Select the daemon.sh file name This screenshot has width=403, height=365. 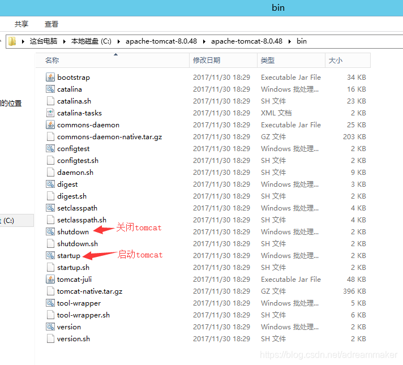click(75, 172)
